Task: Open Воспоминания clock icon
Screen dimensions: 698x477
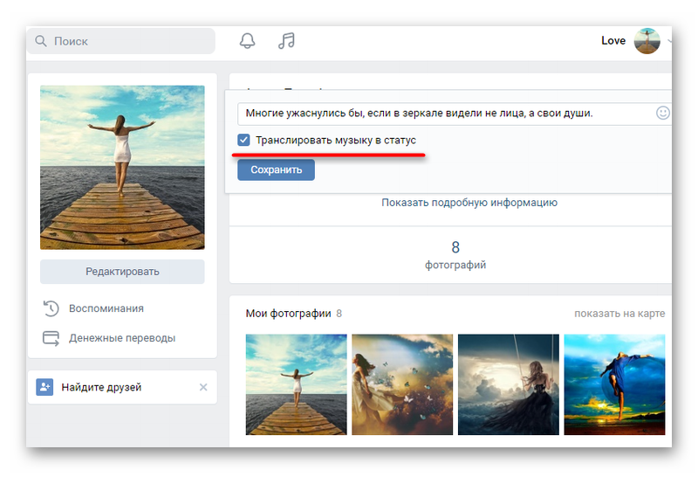Action: pyautogui.click(x=51, y=308)
